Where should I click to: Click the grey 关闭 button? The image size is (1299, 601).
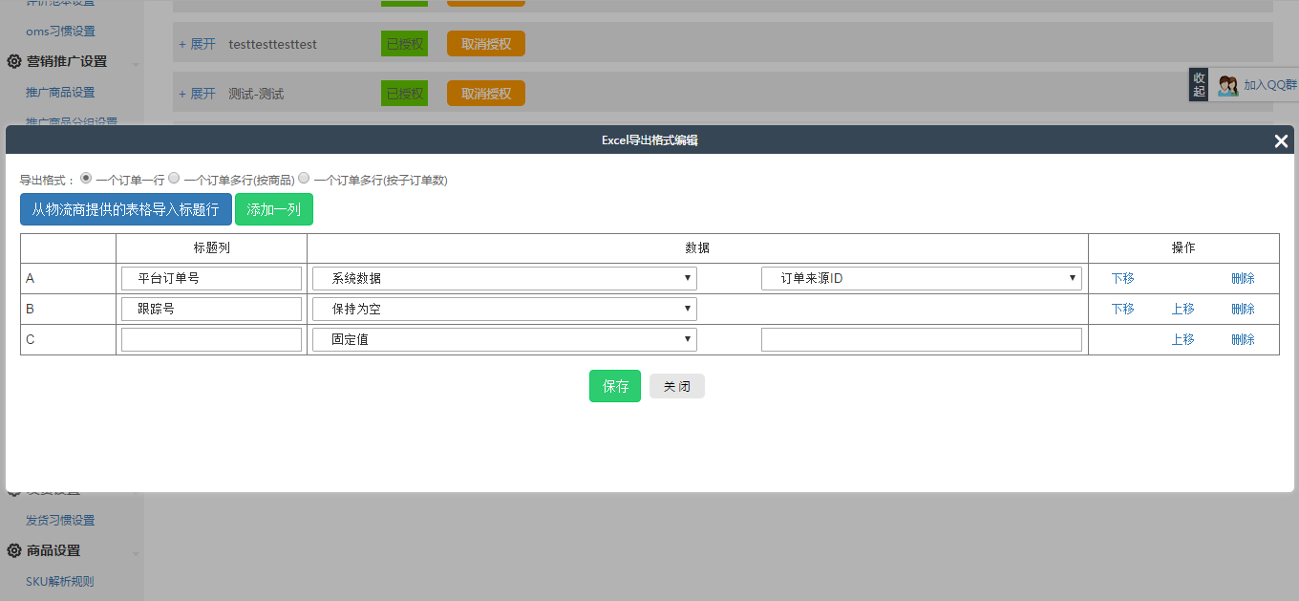pyautogui.click(x=676, y=386)
